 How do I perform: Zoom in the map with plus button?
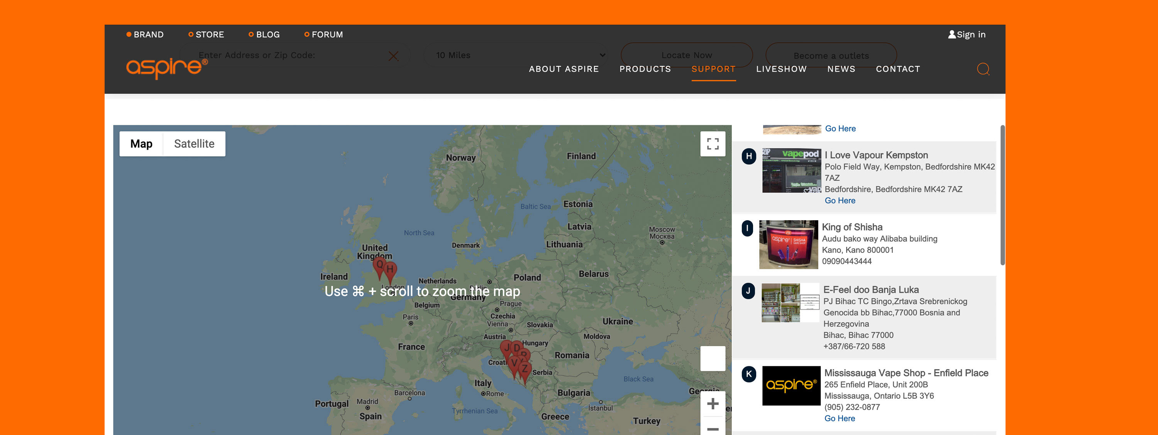tap(712, 404)
